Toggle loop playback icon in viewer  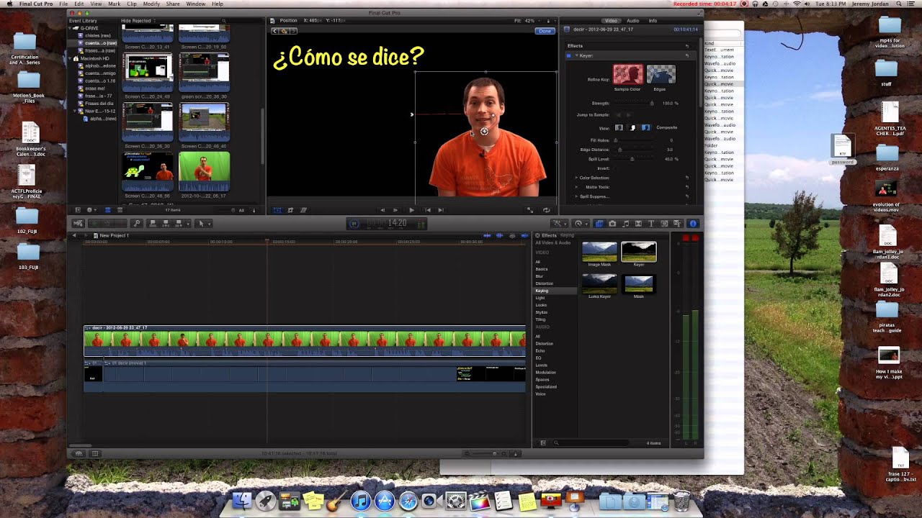point(546,210)
